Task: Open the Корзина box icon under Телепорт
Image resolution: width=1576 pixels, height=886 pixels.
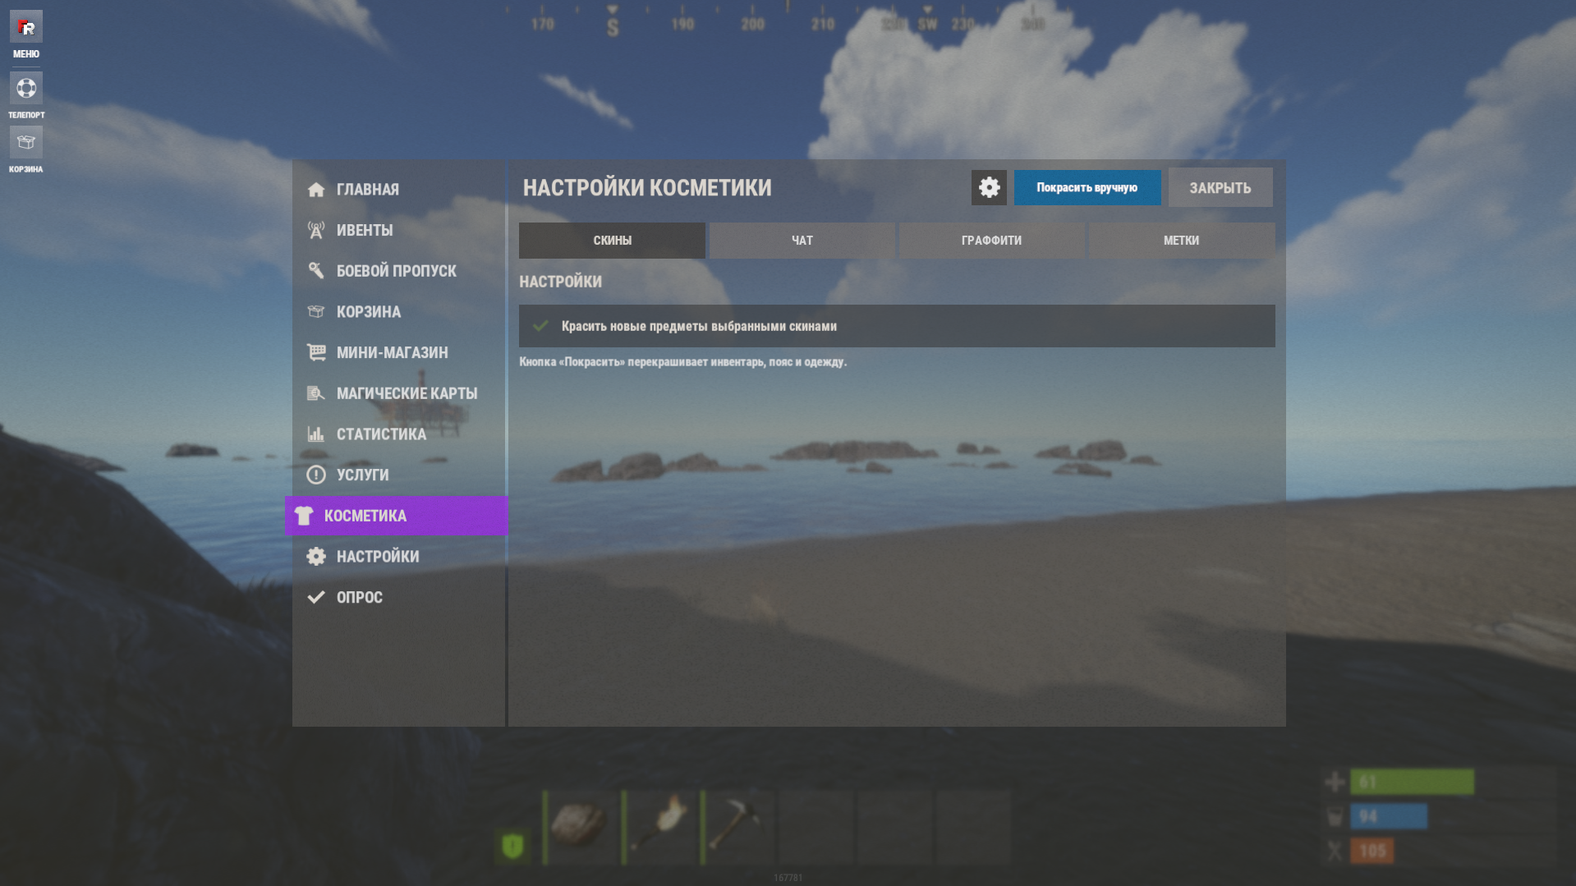Action: [26, 142]
